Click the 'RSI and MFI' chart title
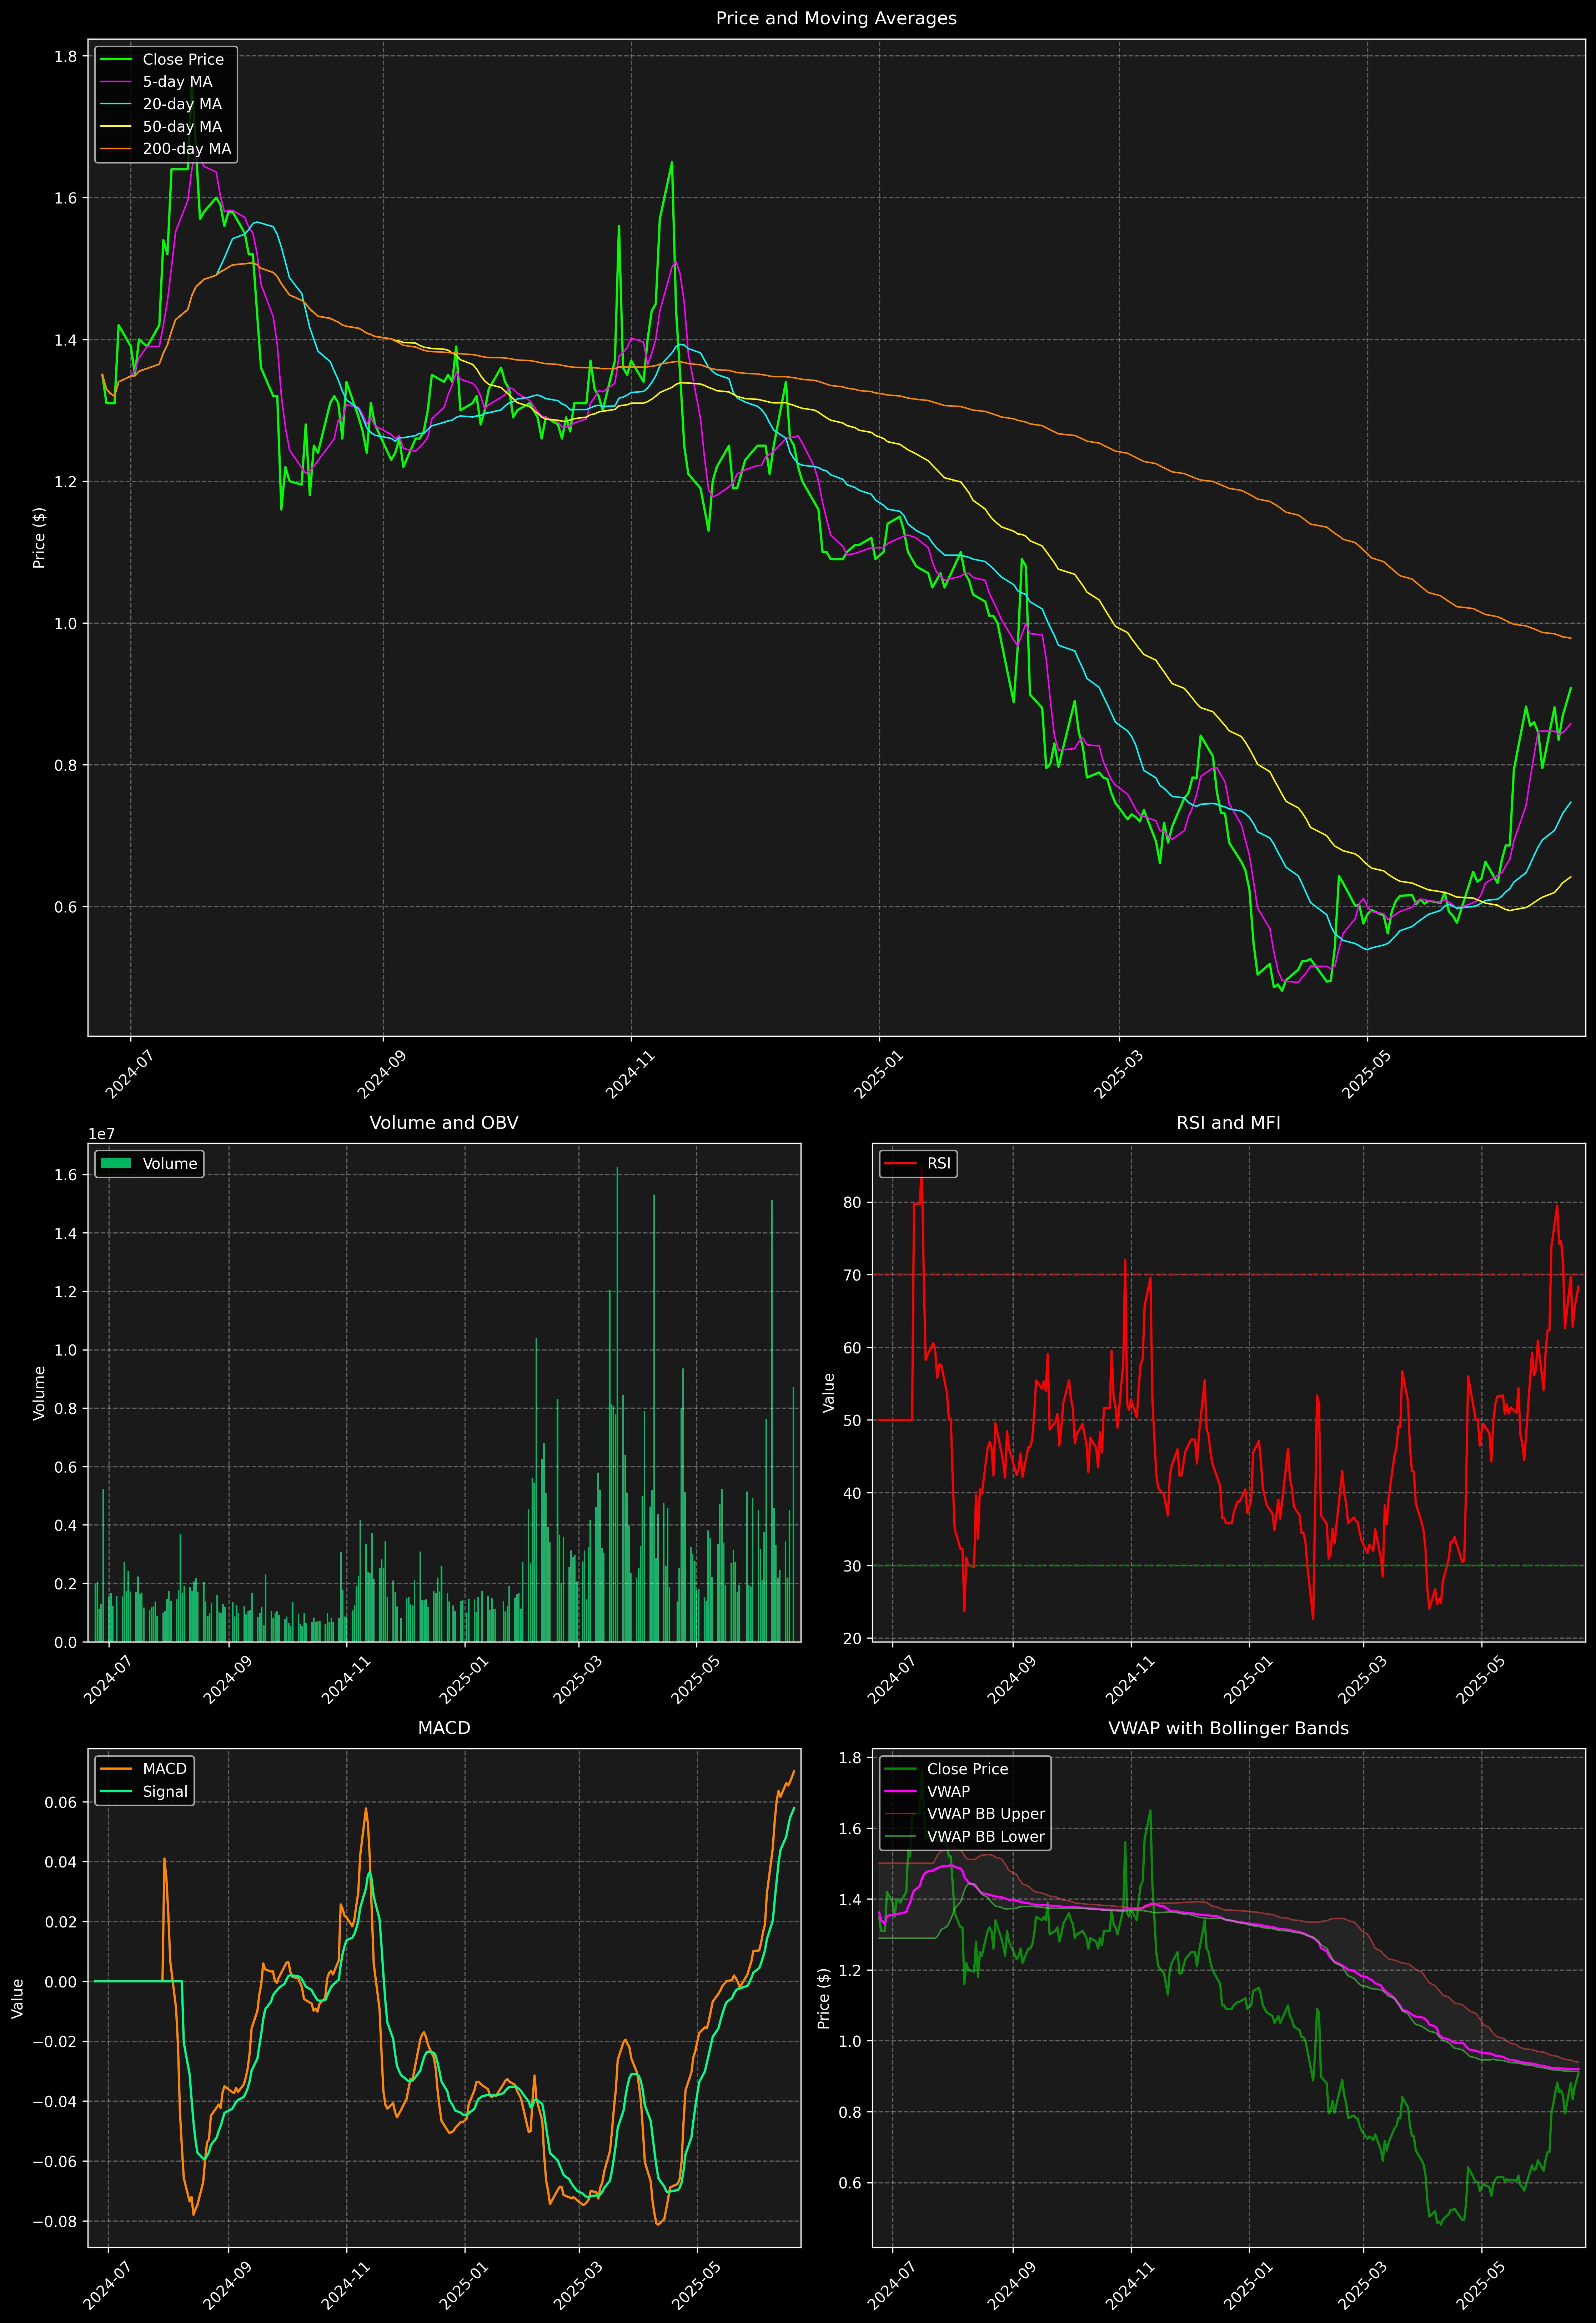 (1228, 1122)
